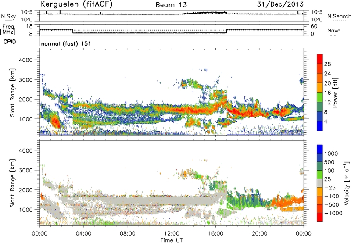The width and height of the screenshot is (351, 243).
Task: Click the left '10^5' noise axis label
Action: pyautogui.click(x=27, y=12)
